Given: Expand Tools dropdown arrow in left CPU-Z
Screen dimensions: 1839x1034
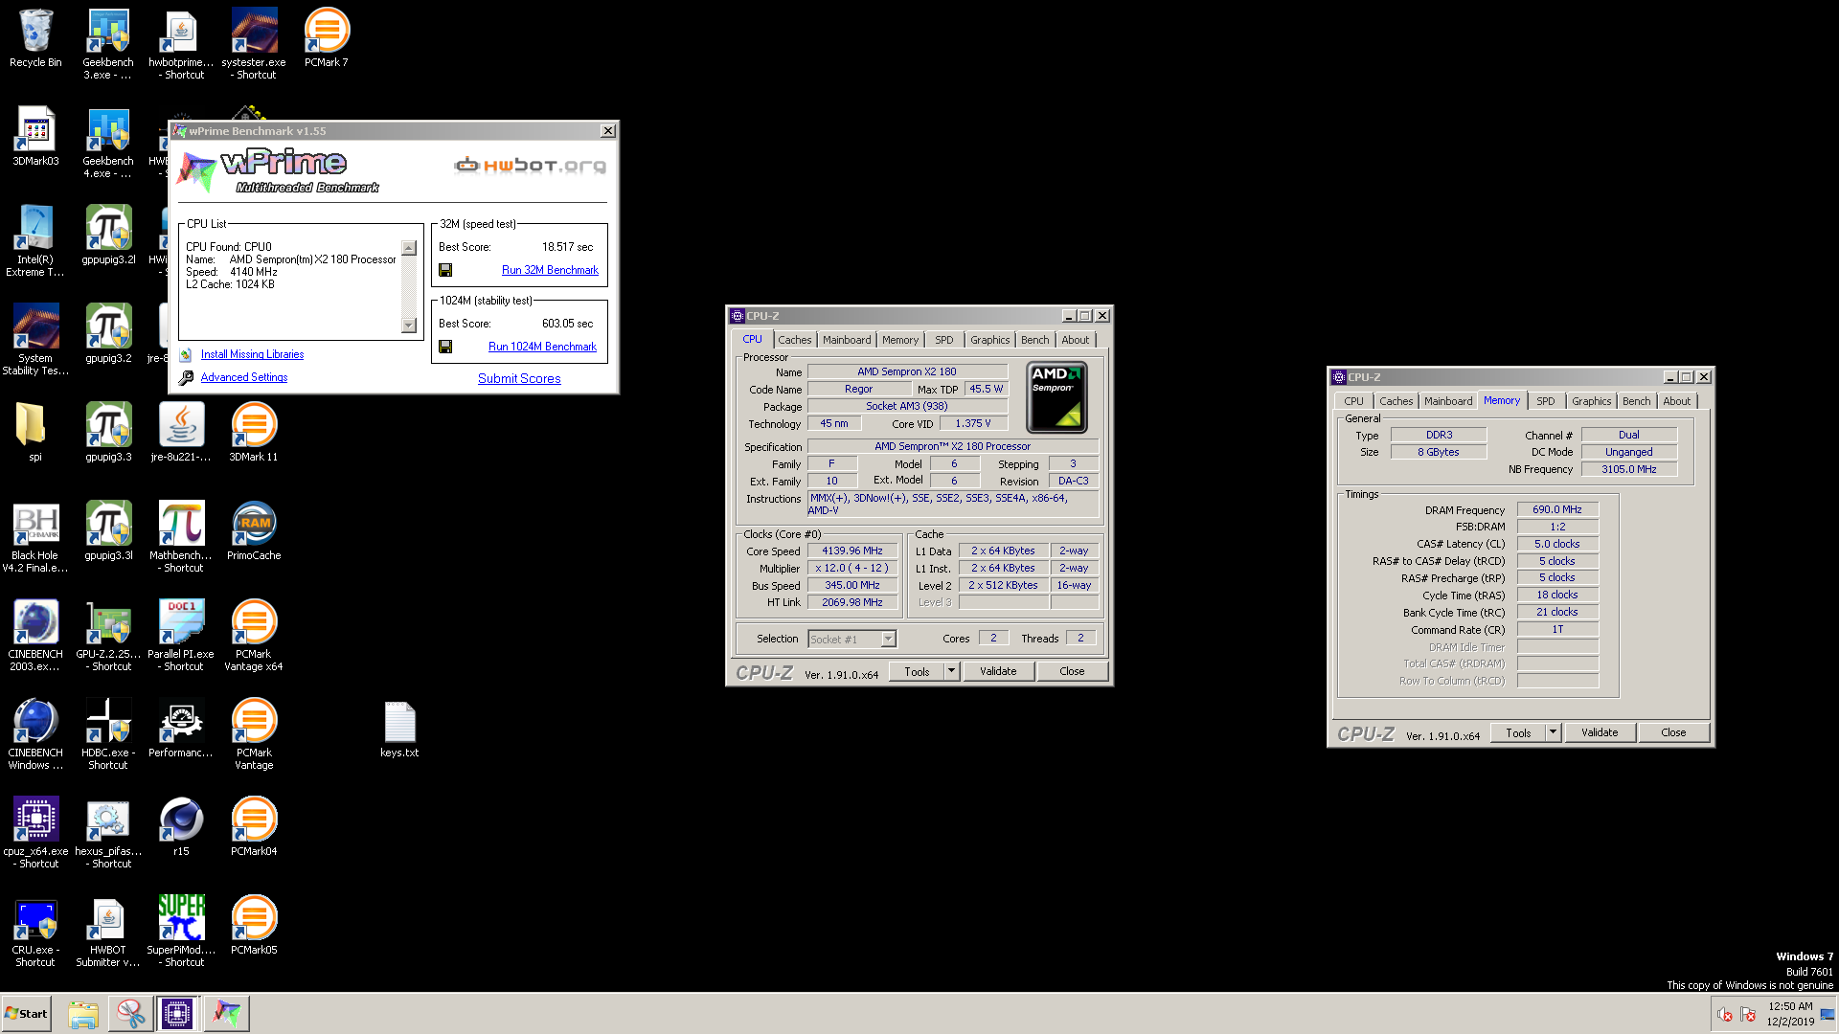Looking at the screenshot, I should pyautogui.click(x=951, y=671).
